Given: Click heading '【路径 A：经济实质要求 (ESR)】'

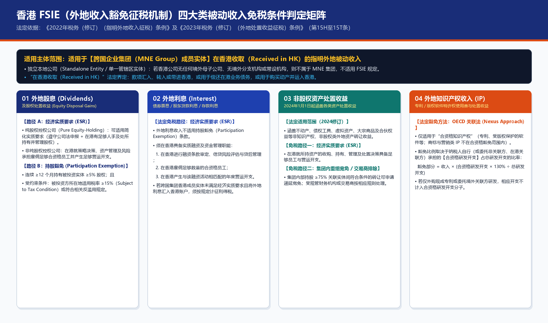Looking at the screenshot, I should [x=57, y=122].
